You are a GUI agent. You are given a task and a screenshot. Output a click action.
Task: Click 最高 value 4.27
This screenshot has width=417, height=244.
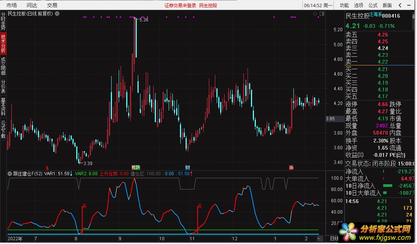pyautogui.click(x=383, y=112)
